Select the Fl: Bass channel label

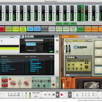(37, 29)
